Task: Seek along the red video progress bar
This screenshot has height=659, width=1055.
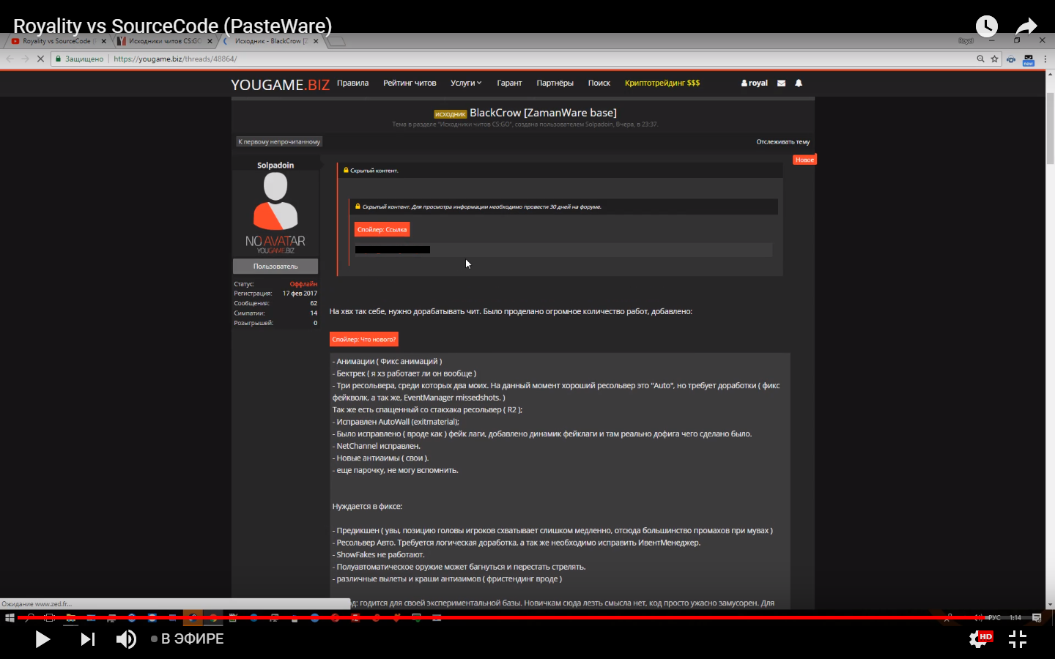Action: point(527,617)
